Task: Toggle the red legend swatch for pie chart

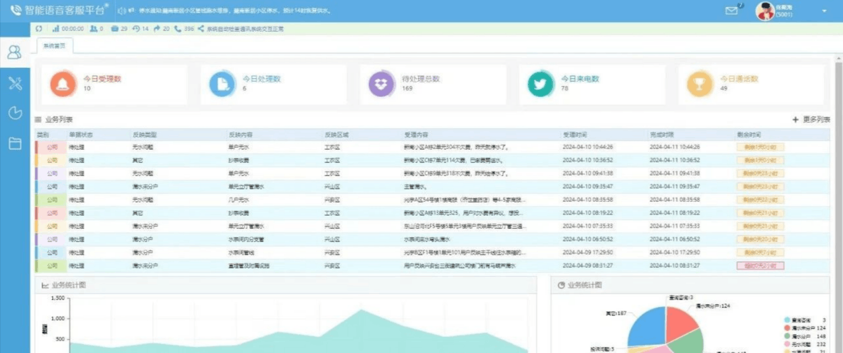Action: pyautogui.click(x=787, y=328)
